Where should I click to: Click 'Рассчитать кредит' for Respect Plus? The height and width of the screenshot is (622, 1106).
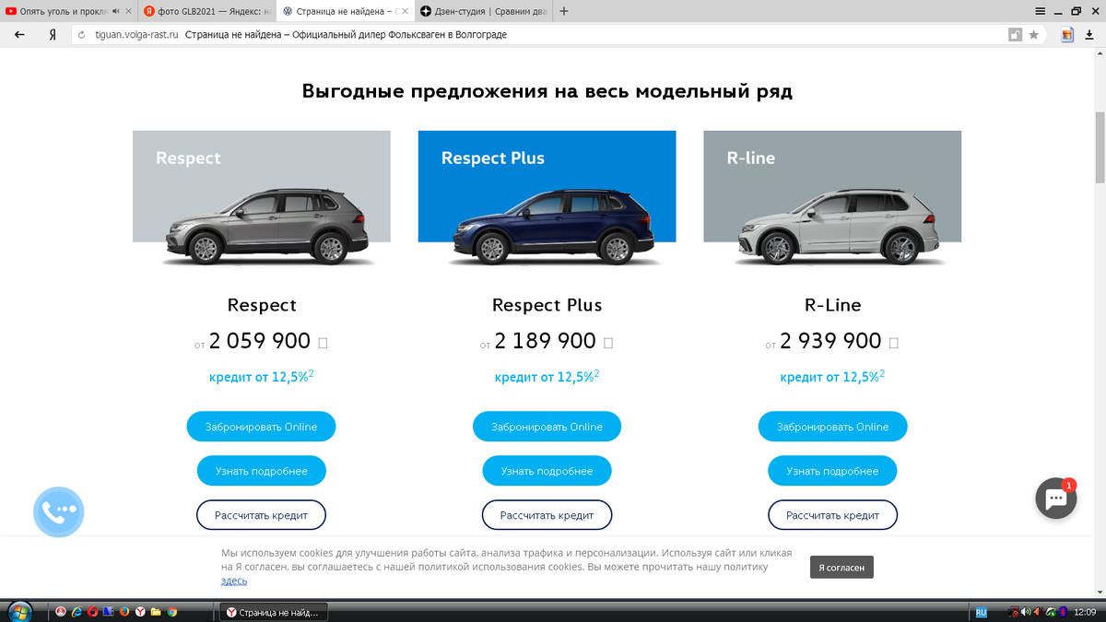click(x=547, y=515)
